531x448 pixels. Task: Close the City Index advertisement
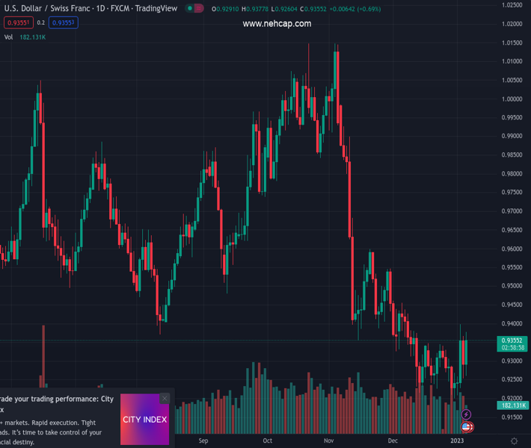(x=165, y=398)
